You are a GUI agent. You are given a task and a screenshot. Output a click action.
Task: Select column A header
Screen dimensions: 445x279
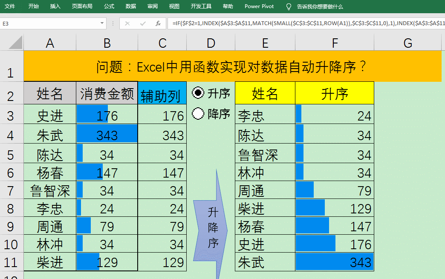[50, 43]
